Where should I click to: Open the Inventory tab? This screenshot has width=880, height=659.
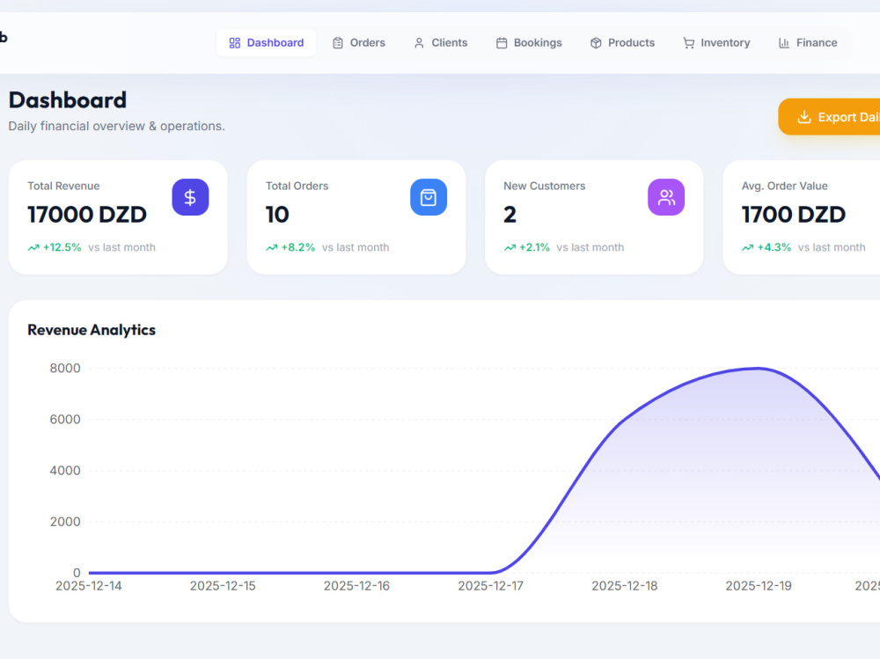(716, 42)
